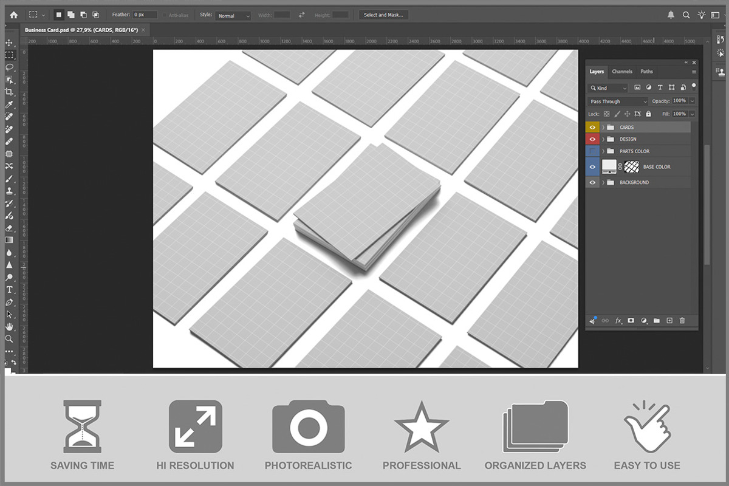Swap width and height arrows icon
This screenshot has height=486, width=729.
(301, 15)
